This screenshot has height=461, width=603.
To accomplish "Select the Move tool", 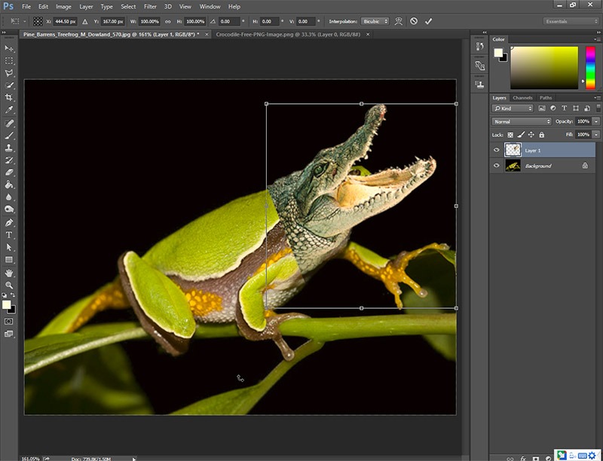I will 9,48.
